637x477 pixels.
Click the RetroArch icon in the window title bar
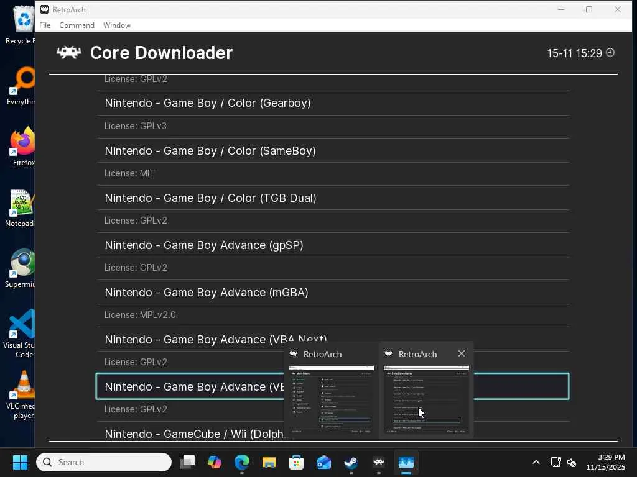pyautogui.click(x=45, y=9)
